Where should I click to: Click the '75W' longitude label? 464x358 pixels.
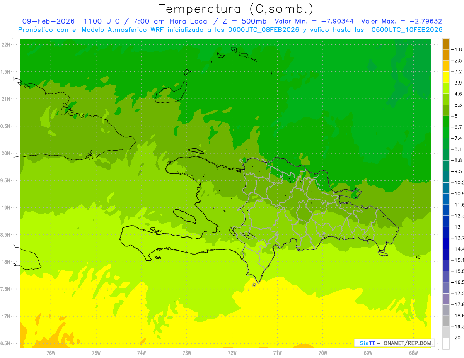point(96,353)
